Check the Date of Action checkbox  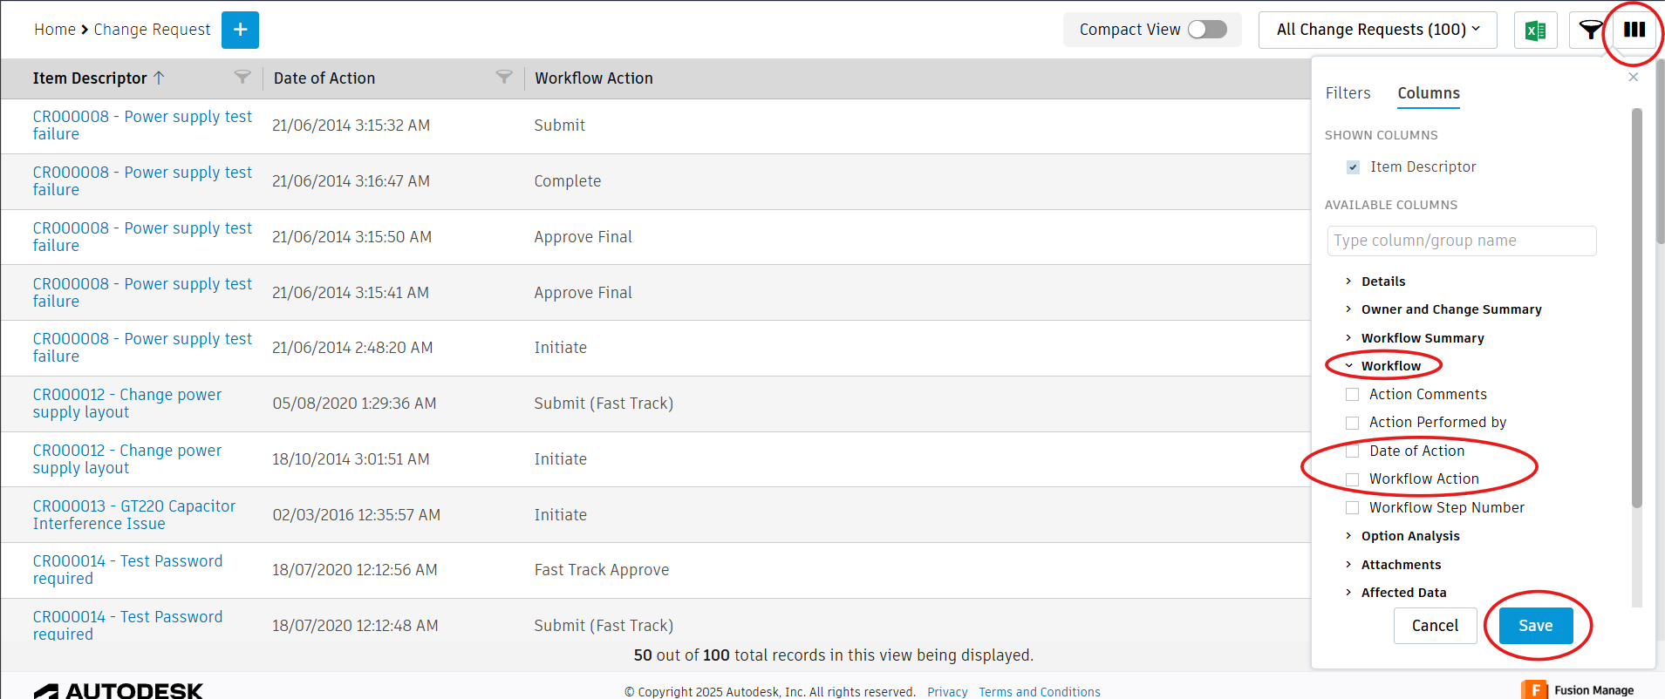point(1353,451)
